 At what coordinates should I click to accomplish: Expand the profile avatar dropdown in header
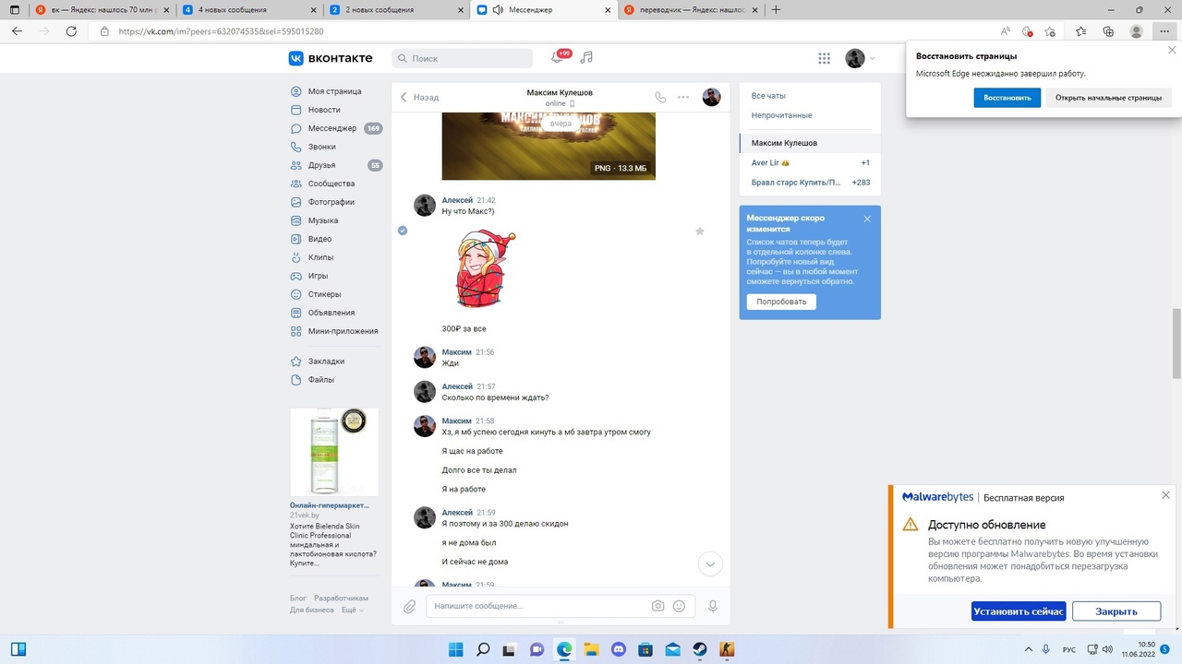pyautogui.click(x=860, y=58)
